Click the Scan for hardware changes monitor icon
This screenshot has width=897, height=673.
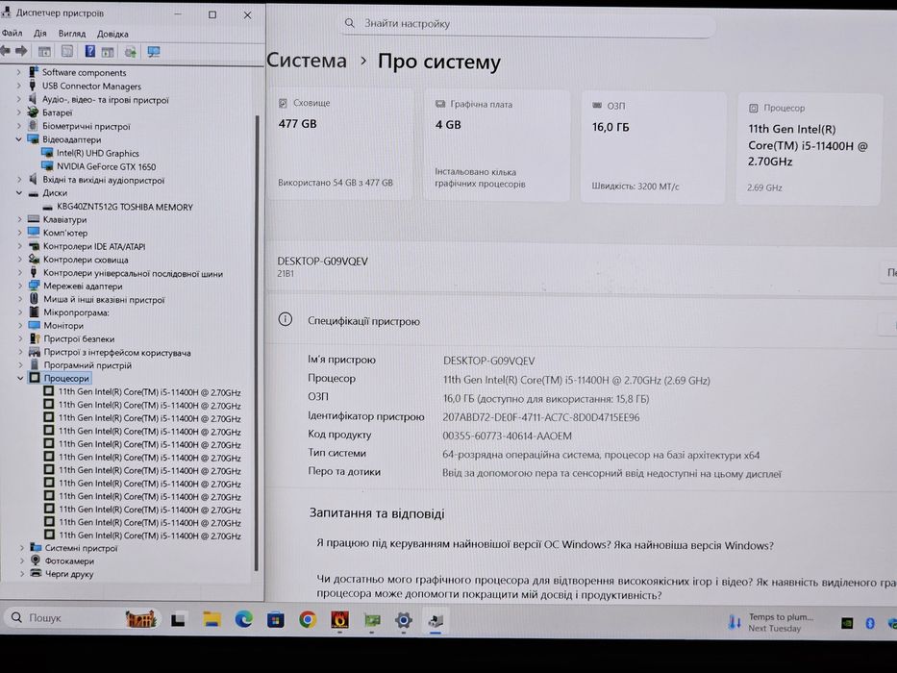coord(153,52)
